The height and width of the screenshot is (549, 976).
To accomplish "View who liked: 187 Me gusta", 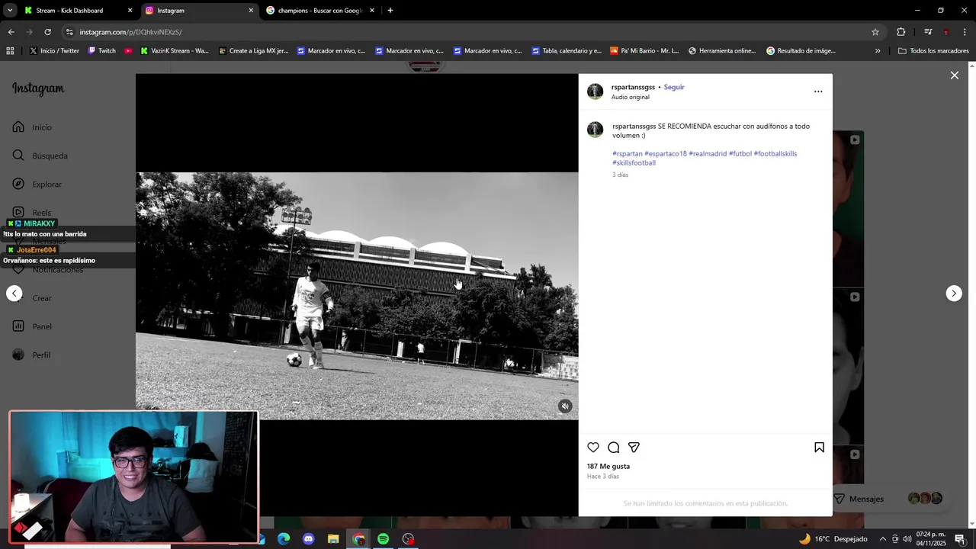I will coord(608,466).
